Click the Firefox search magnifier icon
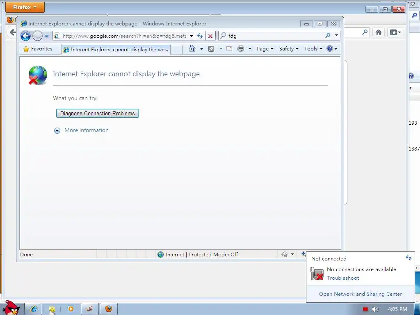Viewport: 420px width, 315px height. tap(365, 32)
